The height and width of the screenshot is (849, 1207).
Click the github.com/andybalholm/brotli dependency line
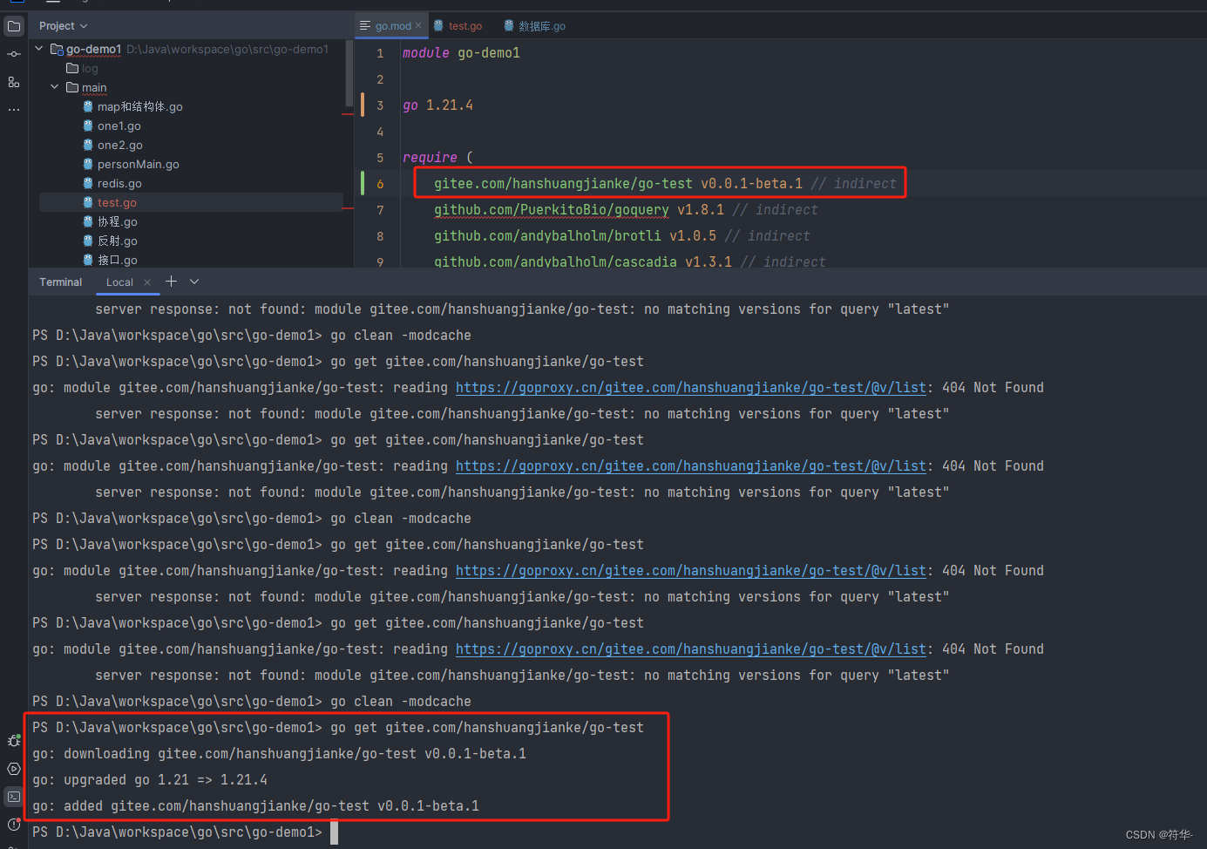622,236
